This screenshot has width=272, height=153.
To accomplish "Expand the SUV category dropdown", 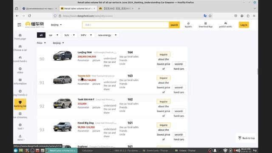I will [x=69, y=35].
